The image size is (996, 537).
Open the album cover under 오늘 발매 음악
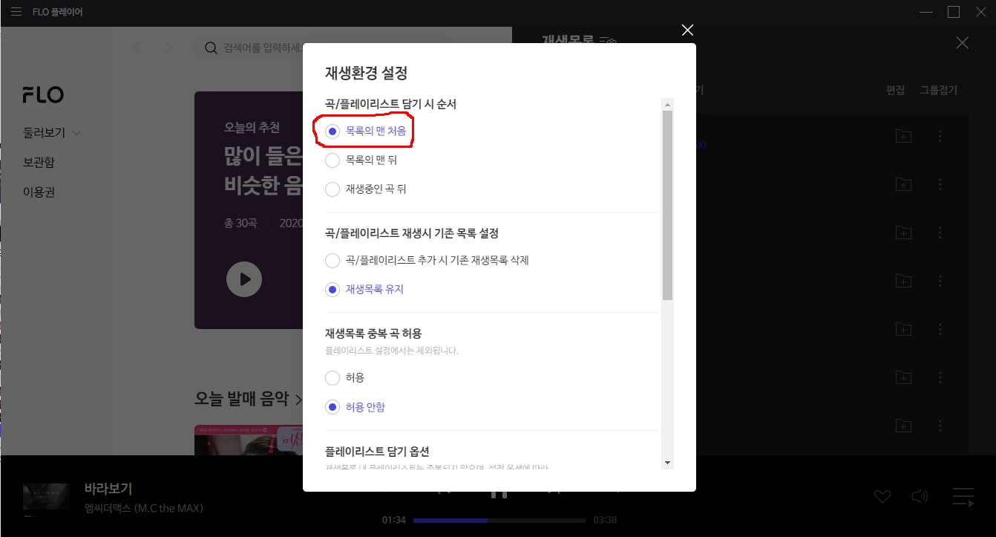pyautogui.click(x=249, y=440)
